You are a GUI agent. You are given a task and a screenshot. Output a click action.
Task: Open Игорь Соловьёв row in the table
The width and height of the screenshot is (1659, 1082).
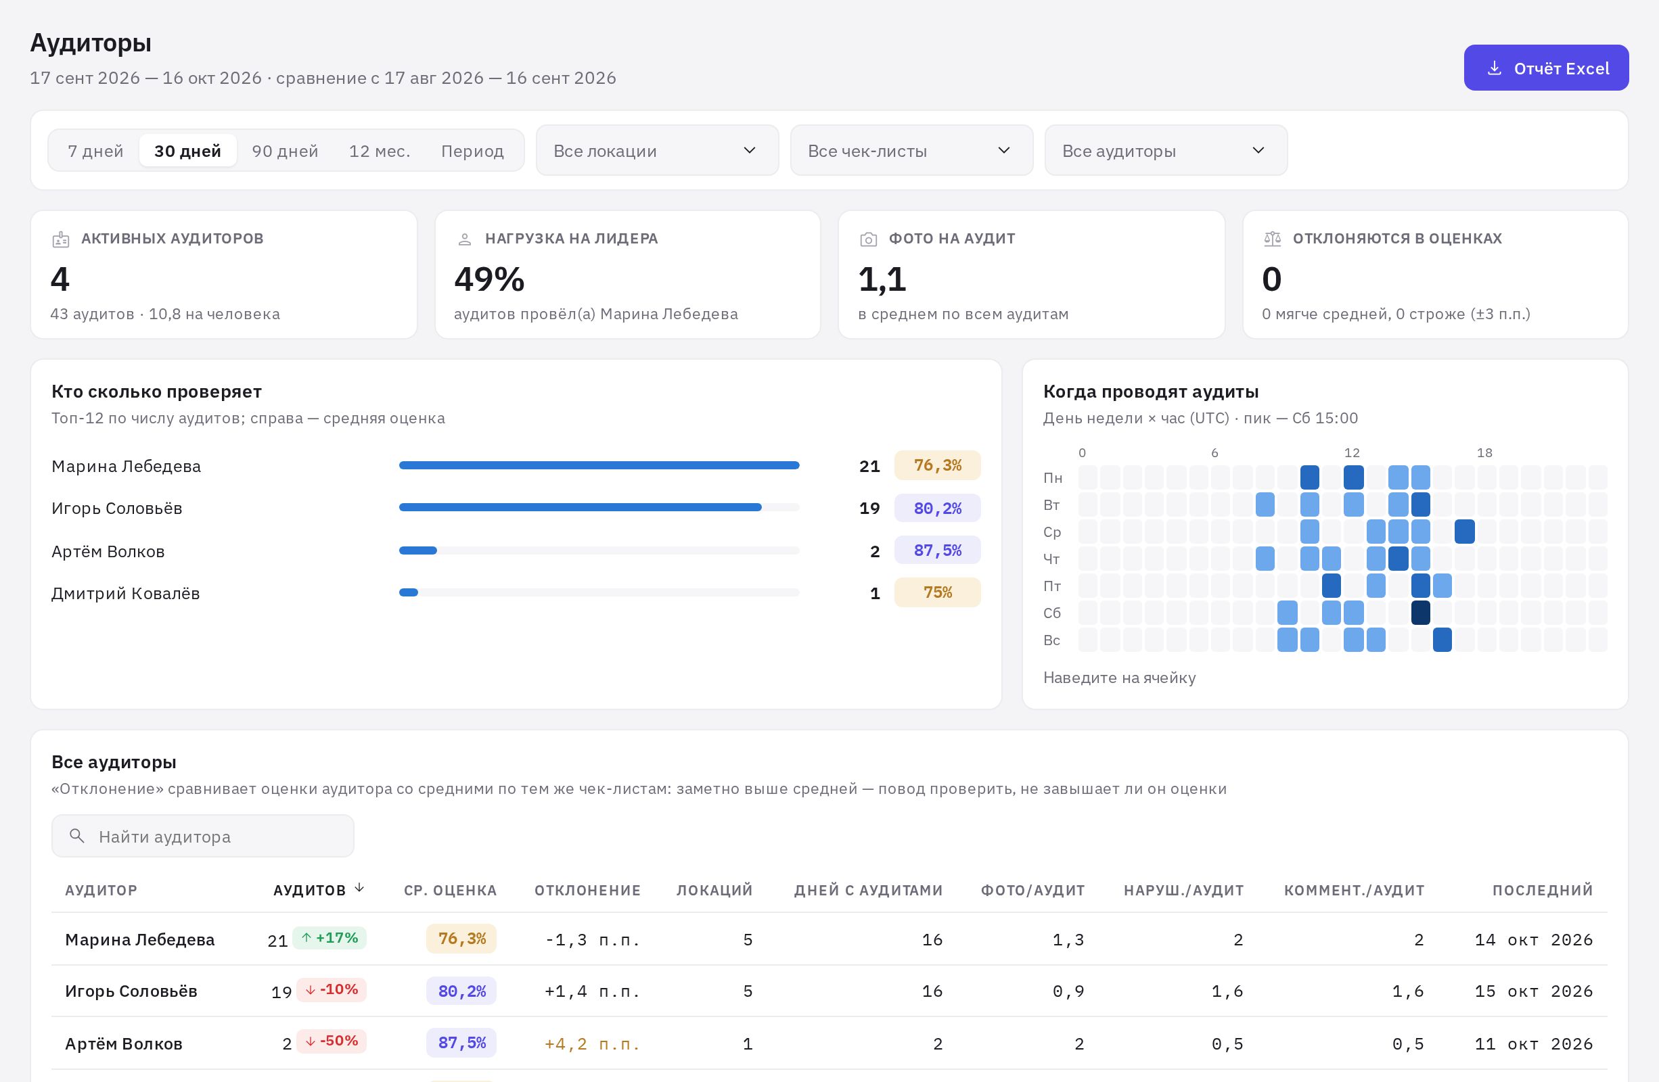coord(829,991)
